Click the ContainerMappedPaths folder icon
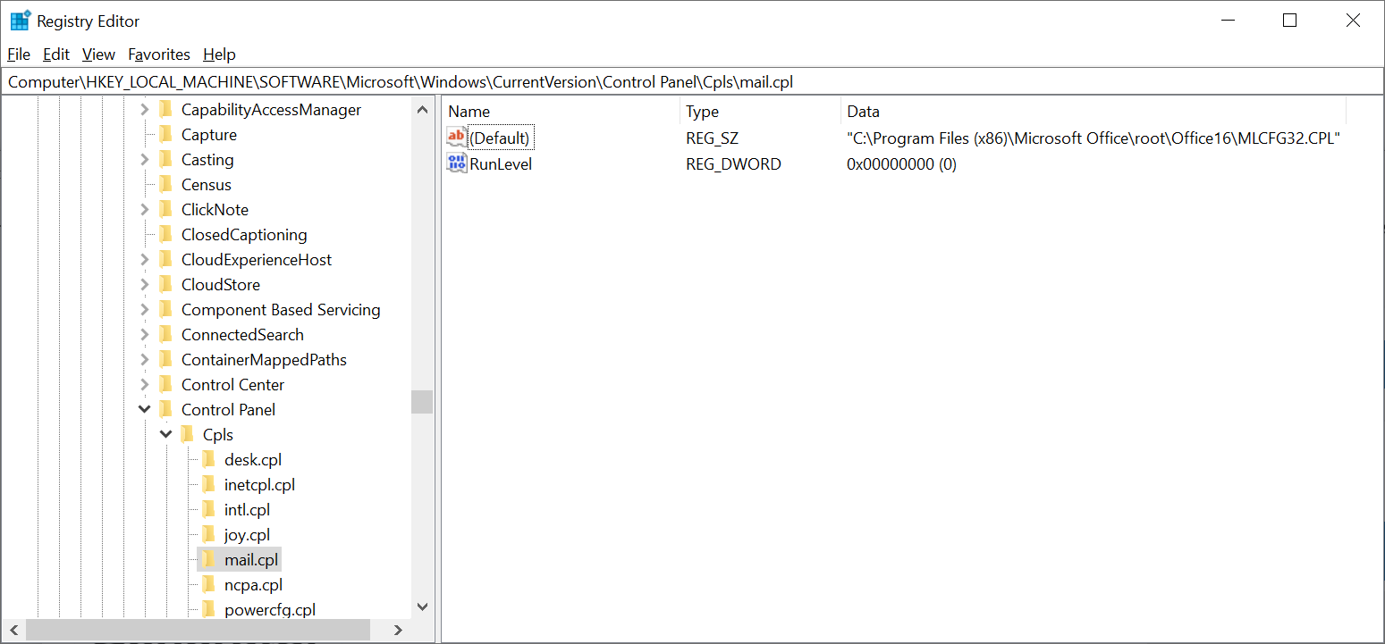1385x644 pixels. (165, 360)
